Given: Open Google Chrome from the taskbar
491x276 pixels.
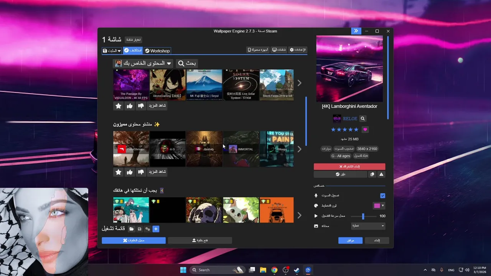Looking at the screenshot, I should [274, 270].
